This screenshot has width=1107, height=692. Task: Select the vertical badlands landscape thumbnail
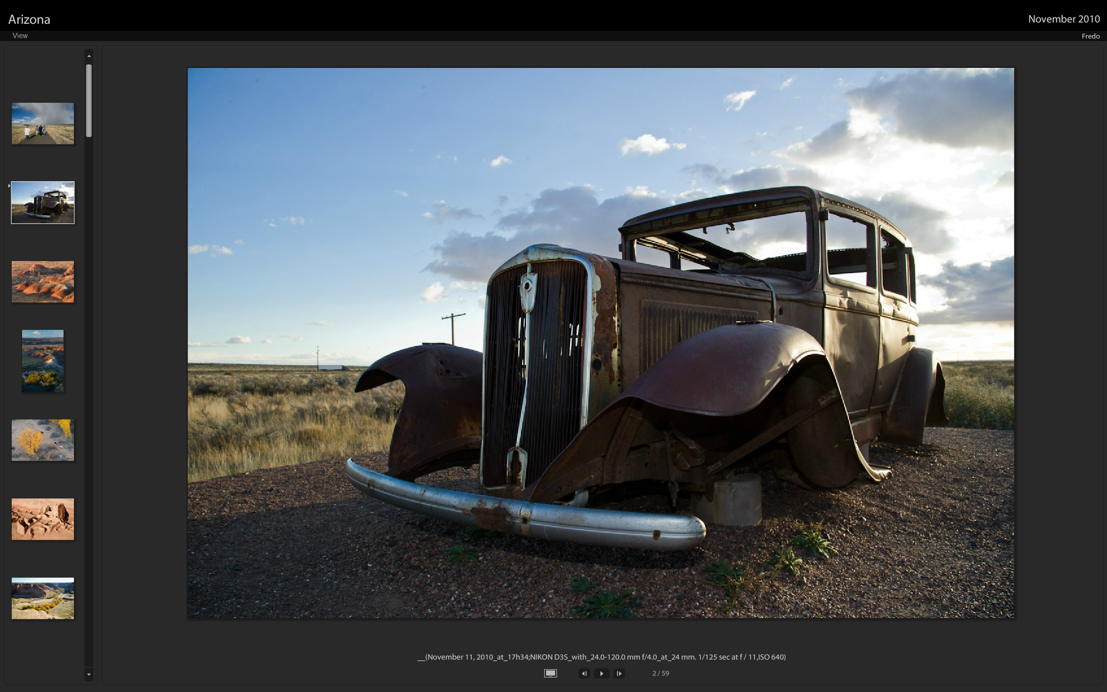coord(42,361)
